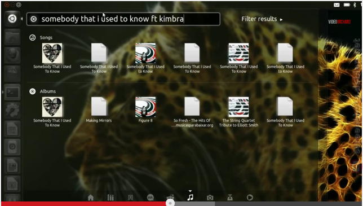
Task: Open the Making Mirrors album
Action: pyautogui.click(x=99, y=109)
